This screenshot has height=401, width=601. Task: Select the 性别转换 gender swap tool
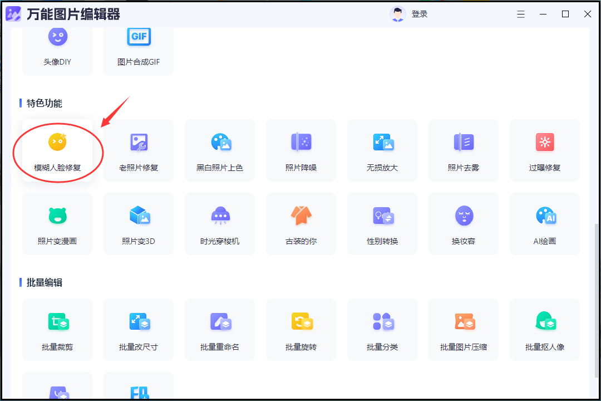click(382, 224)
